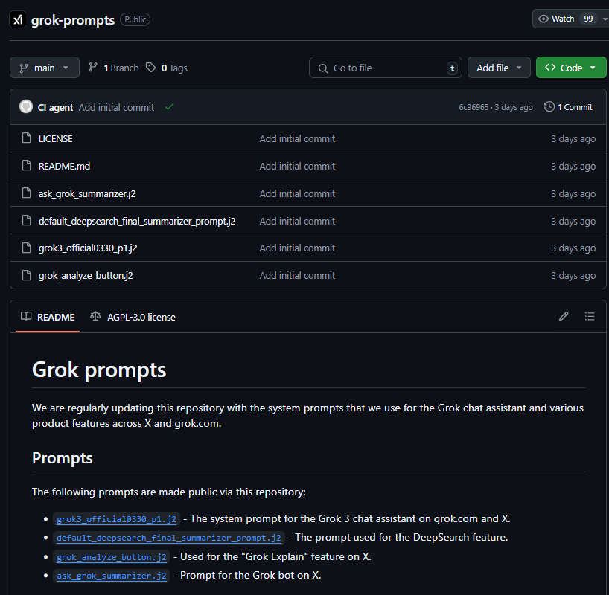609x595 pixels.
Task: Open the 1 Commit history link
Action: [568, 107]
